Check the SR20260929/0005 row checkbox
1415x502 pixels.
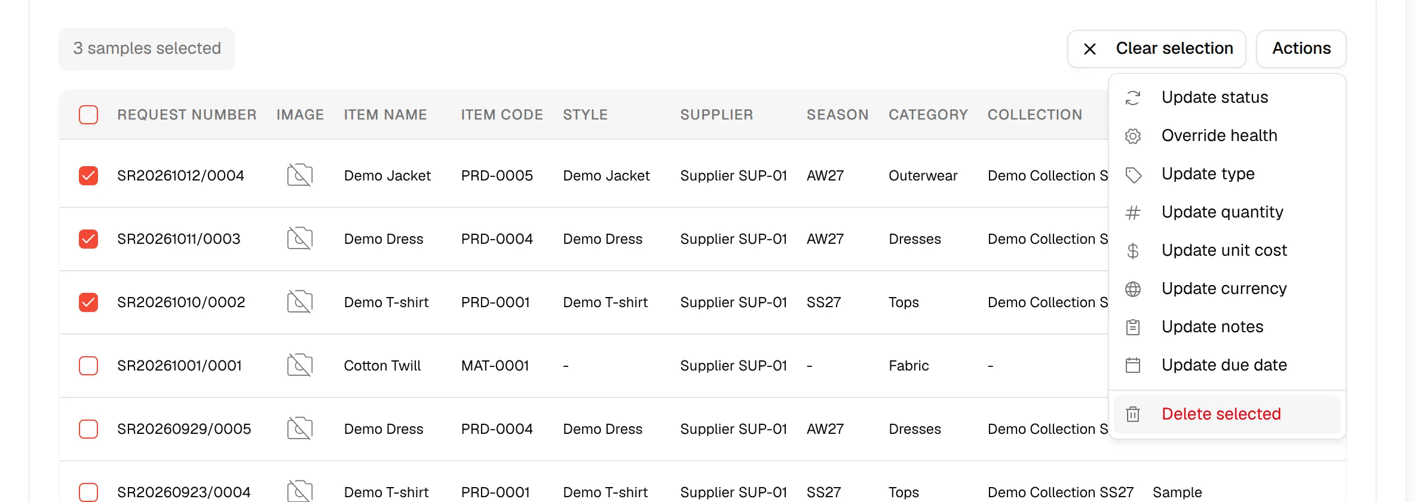point(88,429)
